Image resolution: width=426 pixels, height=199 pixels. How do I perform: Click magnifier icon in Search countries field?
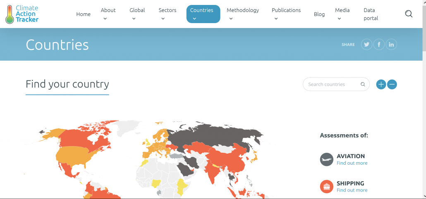[x=363, y=84]
